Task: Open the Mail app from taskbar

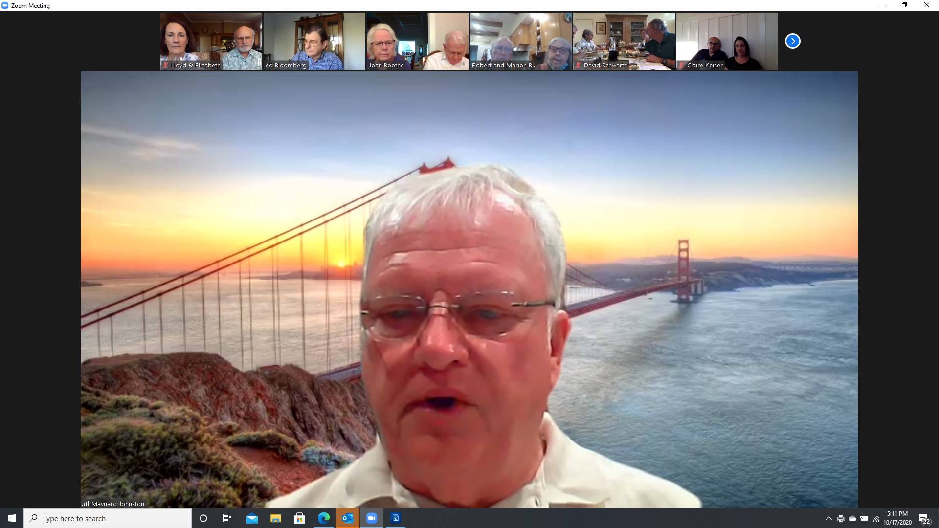Action: [x=252, y=518]
